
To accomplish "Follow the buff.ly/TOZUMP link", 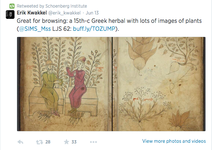I will (x=94, y=29).
